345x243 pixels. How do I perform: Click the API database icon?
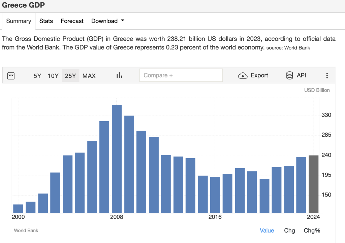click(289, 75)
